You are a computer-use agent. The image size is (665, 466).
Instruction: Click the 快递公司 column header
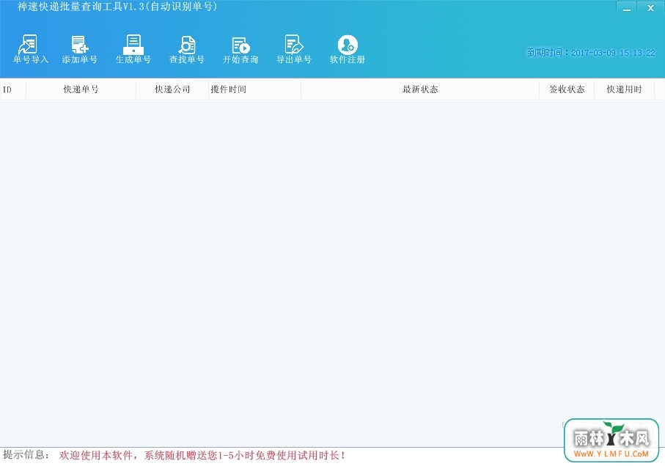pos(172,89)
